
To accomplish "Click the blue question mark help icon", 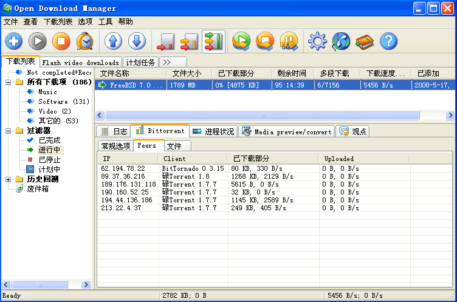I will [x=388, y=41].
